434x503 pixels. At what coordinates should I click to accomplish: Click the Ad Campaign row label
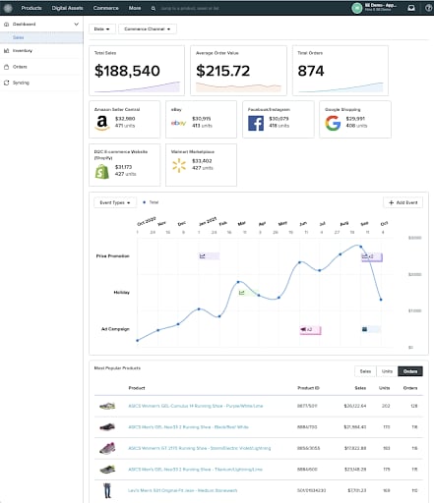(x=115, y=329)
